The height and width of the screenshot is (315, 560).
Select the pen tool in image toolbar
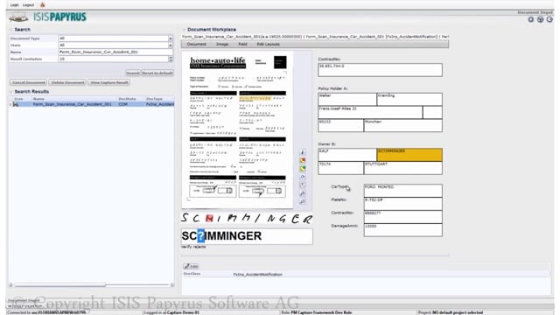coord(303,152)
